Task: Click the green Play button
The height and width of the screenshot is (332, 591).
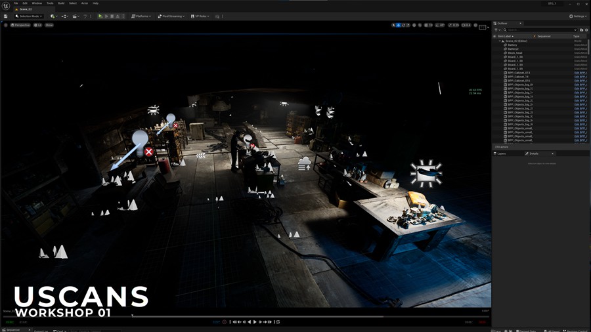Action: pyautogui.click(x=100, y=16)
